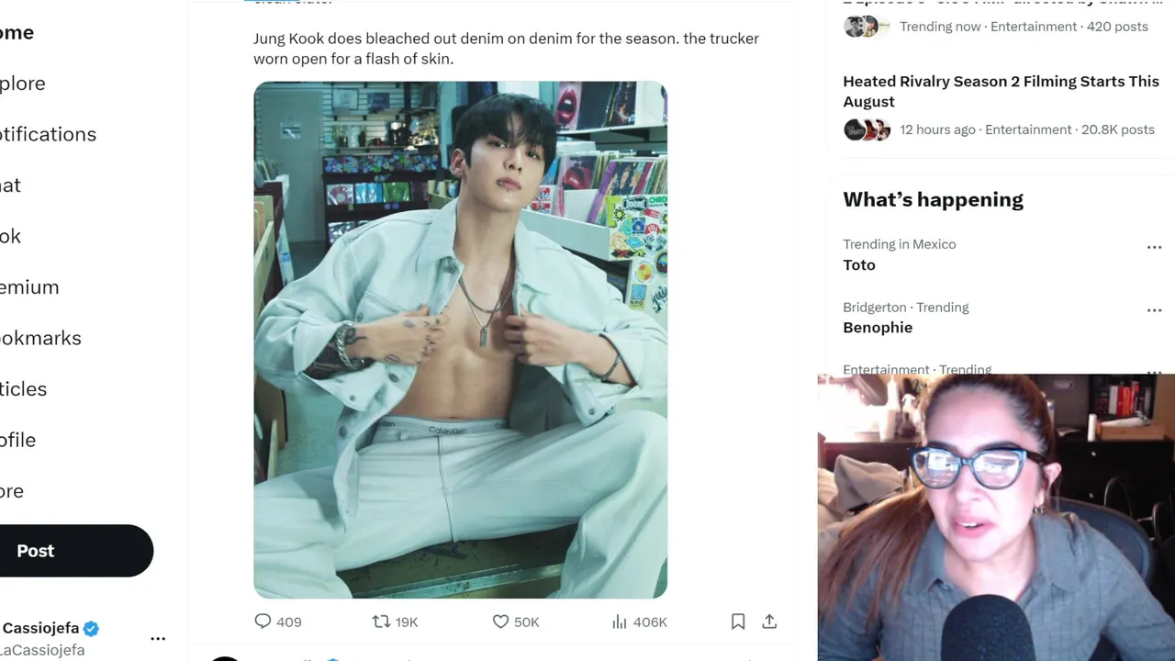Viewport: 1175px width, 661px height.
Task: Share the post using the upload icon
Action: pyautogui.click(x=769, y=622)
